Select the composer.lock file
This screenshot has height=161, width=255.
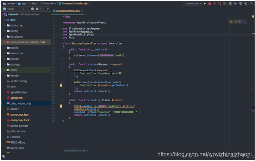point(20,120)
